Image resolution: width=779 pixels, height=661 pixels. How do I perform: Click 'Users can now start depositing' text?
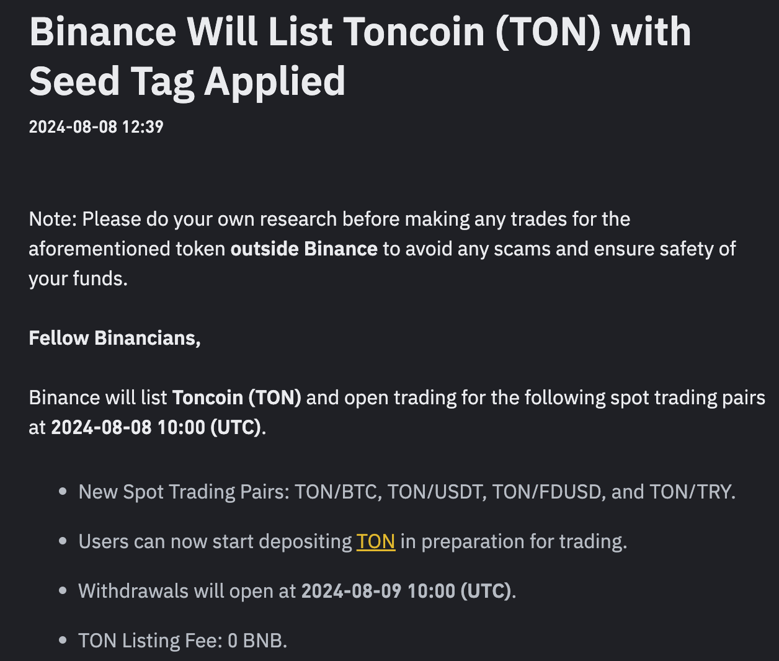point(215,541)
